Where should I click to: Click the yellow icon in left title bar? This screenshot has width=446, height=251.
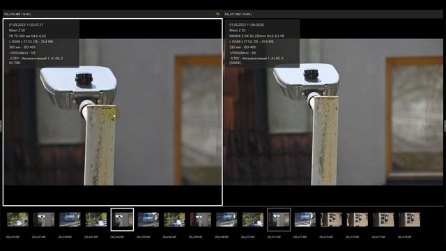(x=218, y=14)
